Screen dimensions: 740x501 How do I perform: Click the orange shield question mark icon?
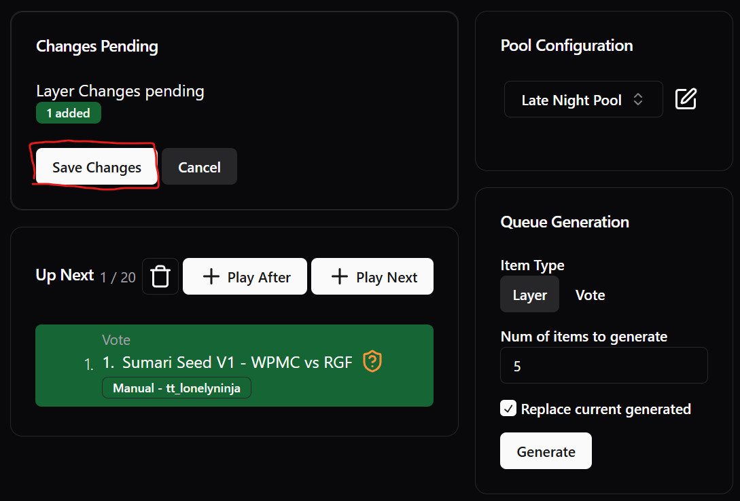point(372,361)
